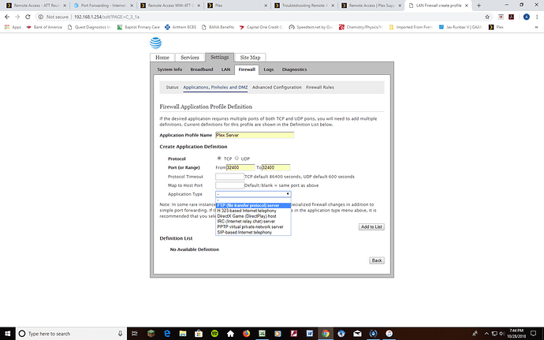Screen dimensions: 544x340
Task: Open Word from the taskbar
Action: coord(310,334)
